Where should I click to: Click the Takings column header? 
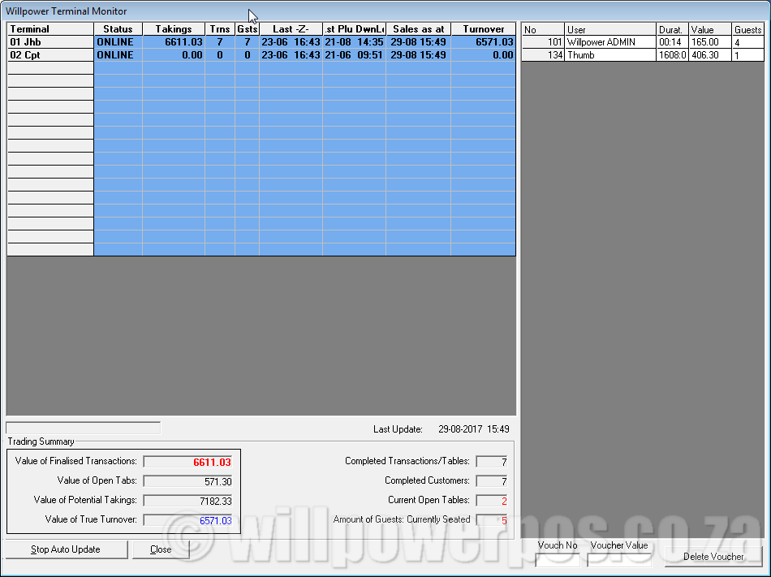[174, 29]
